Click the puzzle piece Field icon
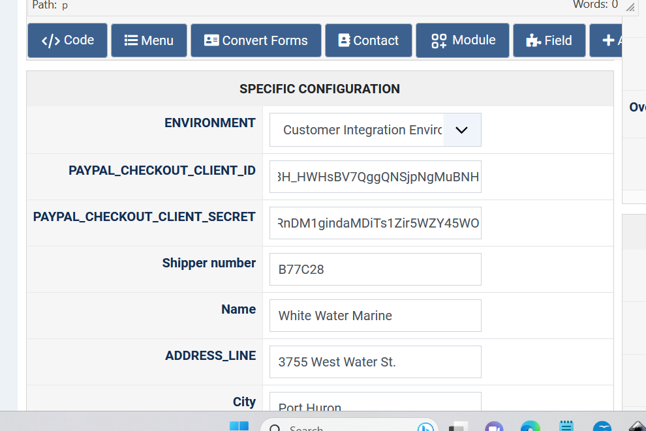This screenshot has height=431, width=646. tap(533, 40)
